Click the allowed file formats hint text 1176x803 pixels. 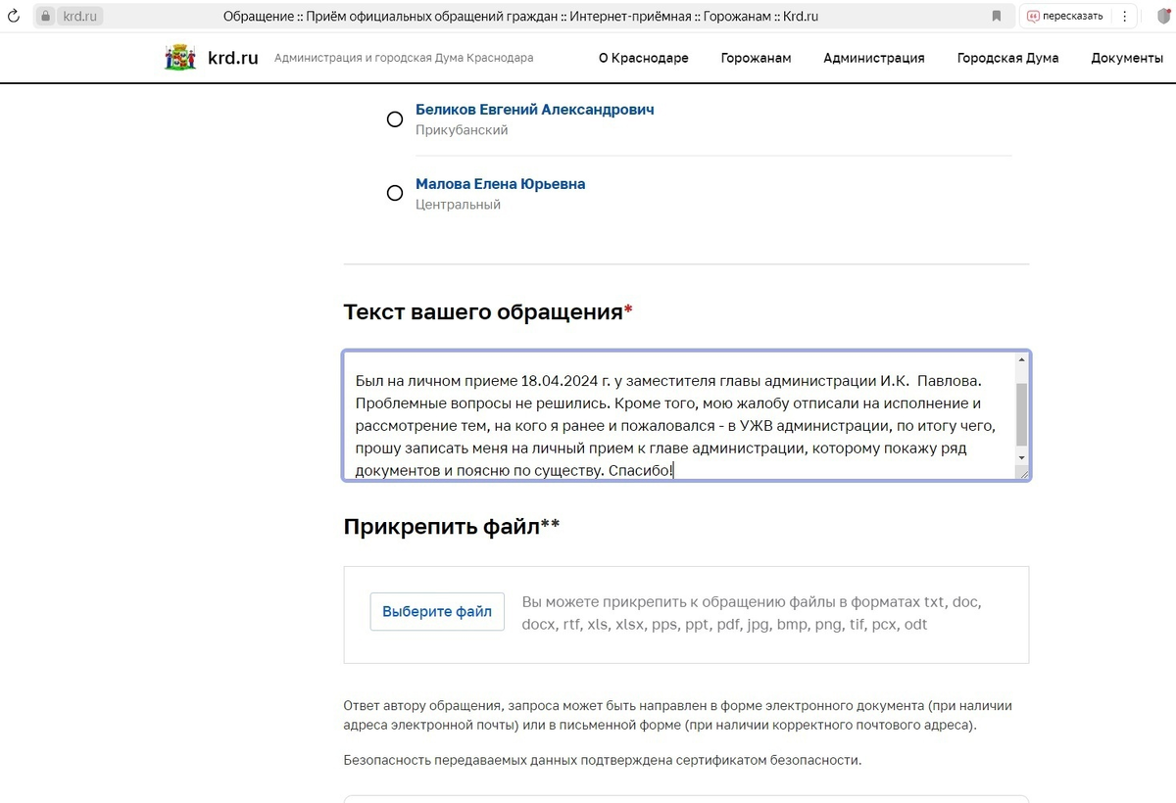pyautogui.click(x=752, y=613)
